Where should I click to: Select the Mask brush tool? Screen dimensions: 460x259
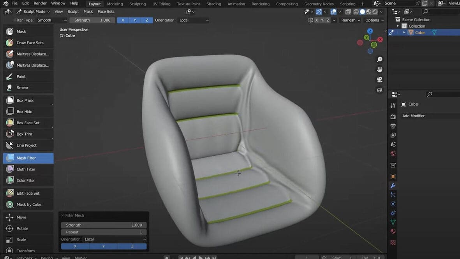coord(28,32)
